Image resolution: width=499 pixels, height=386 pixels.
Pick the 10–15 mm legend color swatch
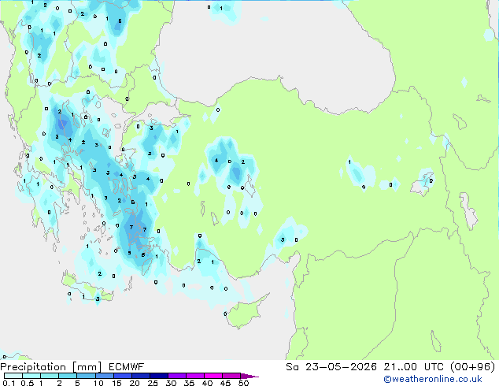click(105, 376)
